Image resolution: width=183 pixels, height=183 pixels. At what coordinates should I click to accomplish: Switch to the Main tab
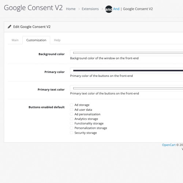15,40
